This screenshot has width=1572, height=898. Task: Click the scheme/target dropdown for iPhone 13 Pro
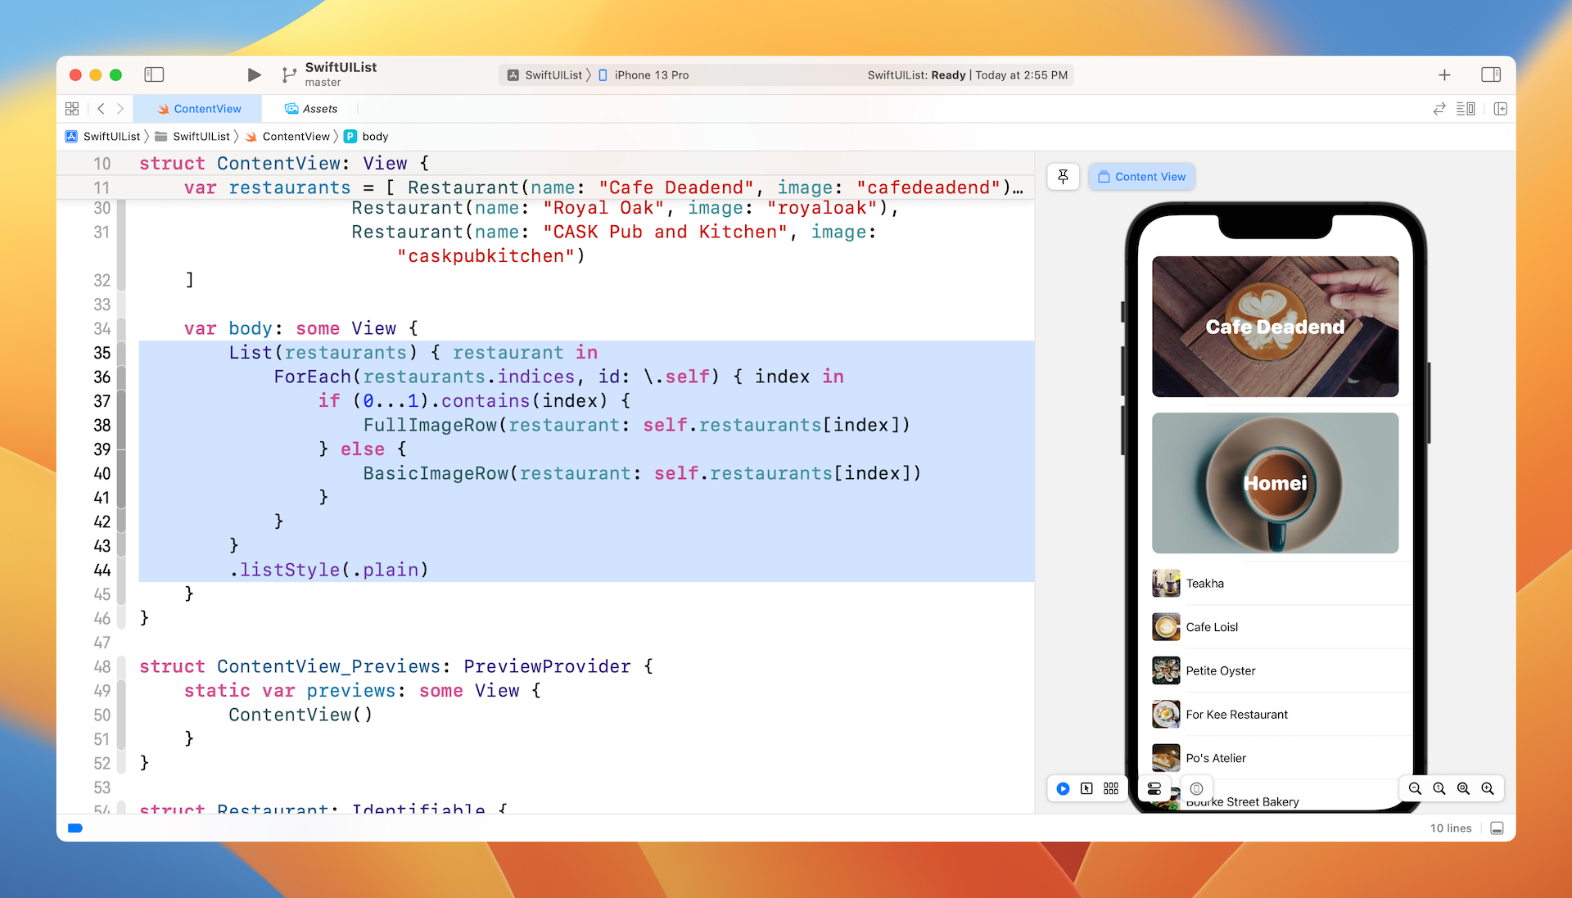tap(649, 74)
